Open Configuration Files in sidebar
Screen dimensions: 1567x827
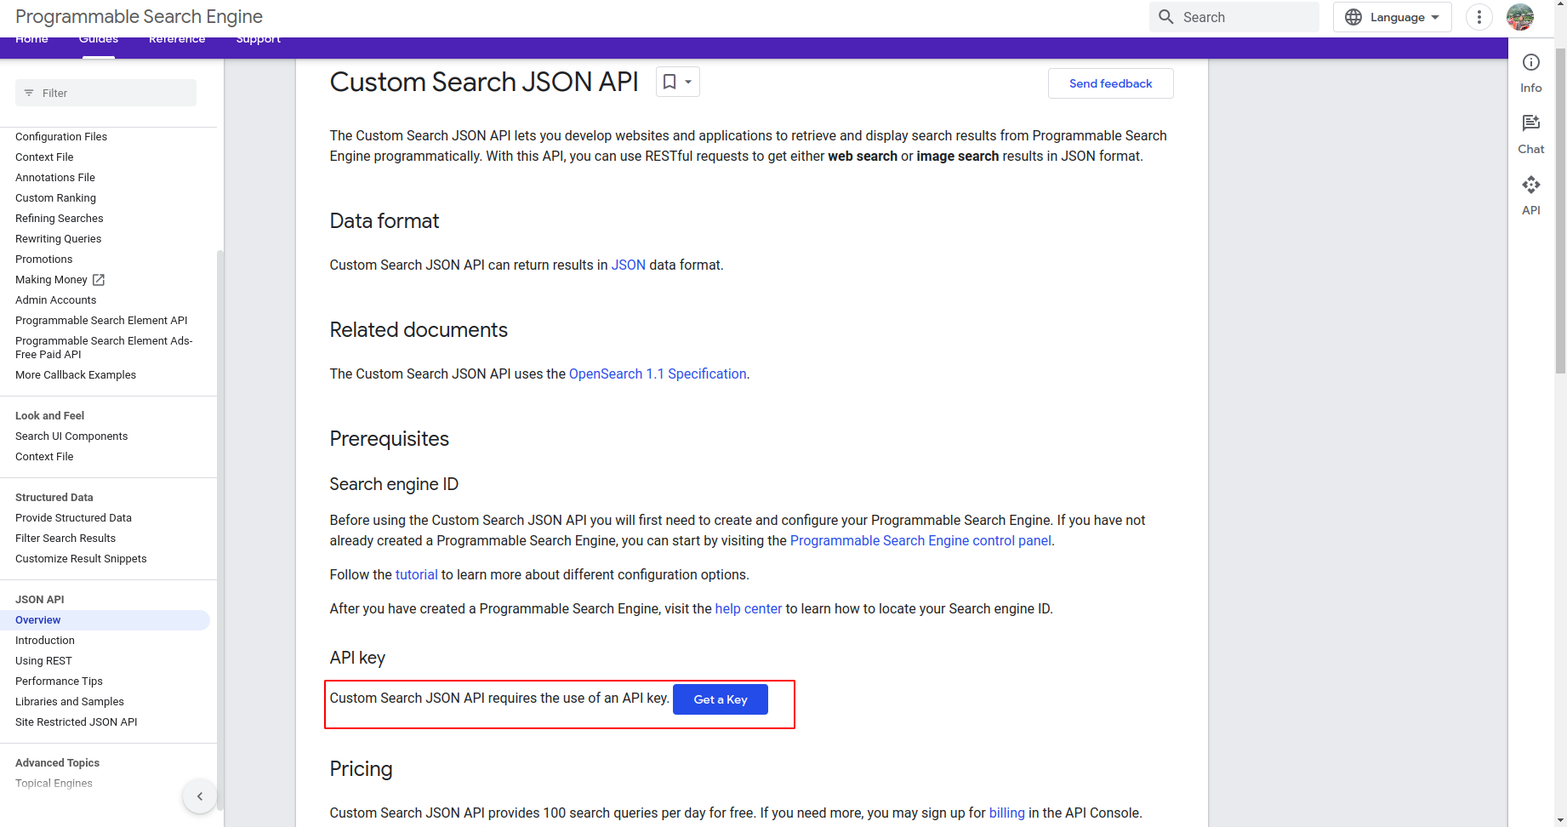click(61, 137)
